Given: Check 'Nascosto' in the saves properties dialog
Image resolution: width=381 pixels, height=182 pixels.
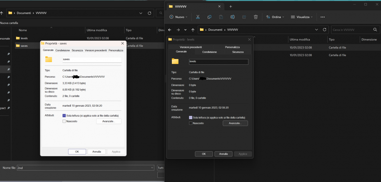Looking at the screenshot, I should pos(64,121).
